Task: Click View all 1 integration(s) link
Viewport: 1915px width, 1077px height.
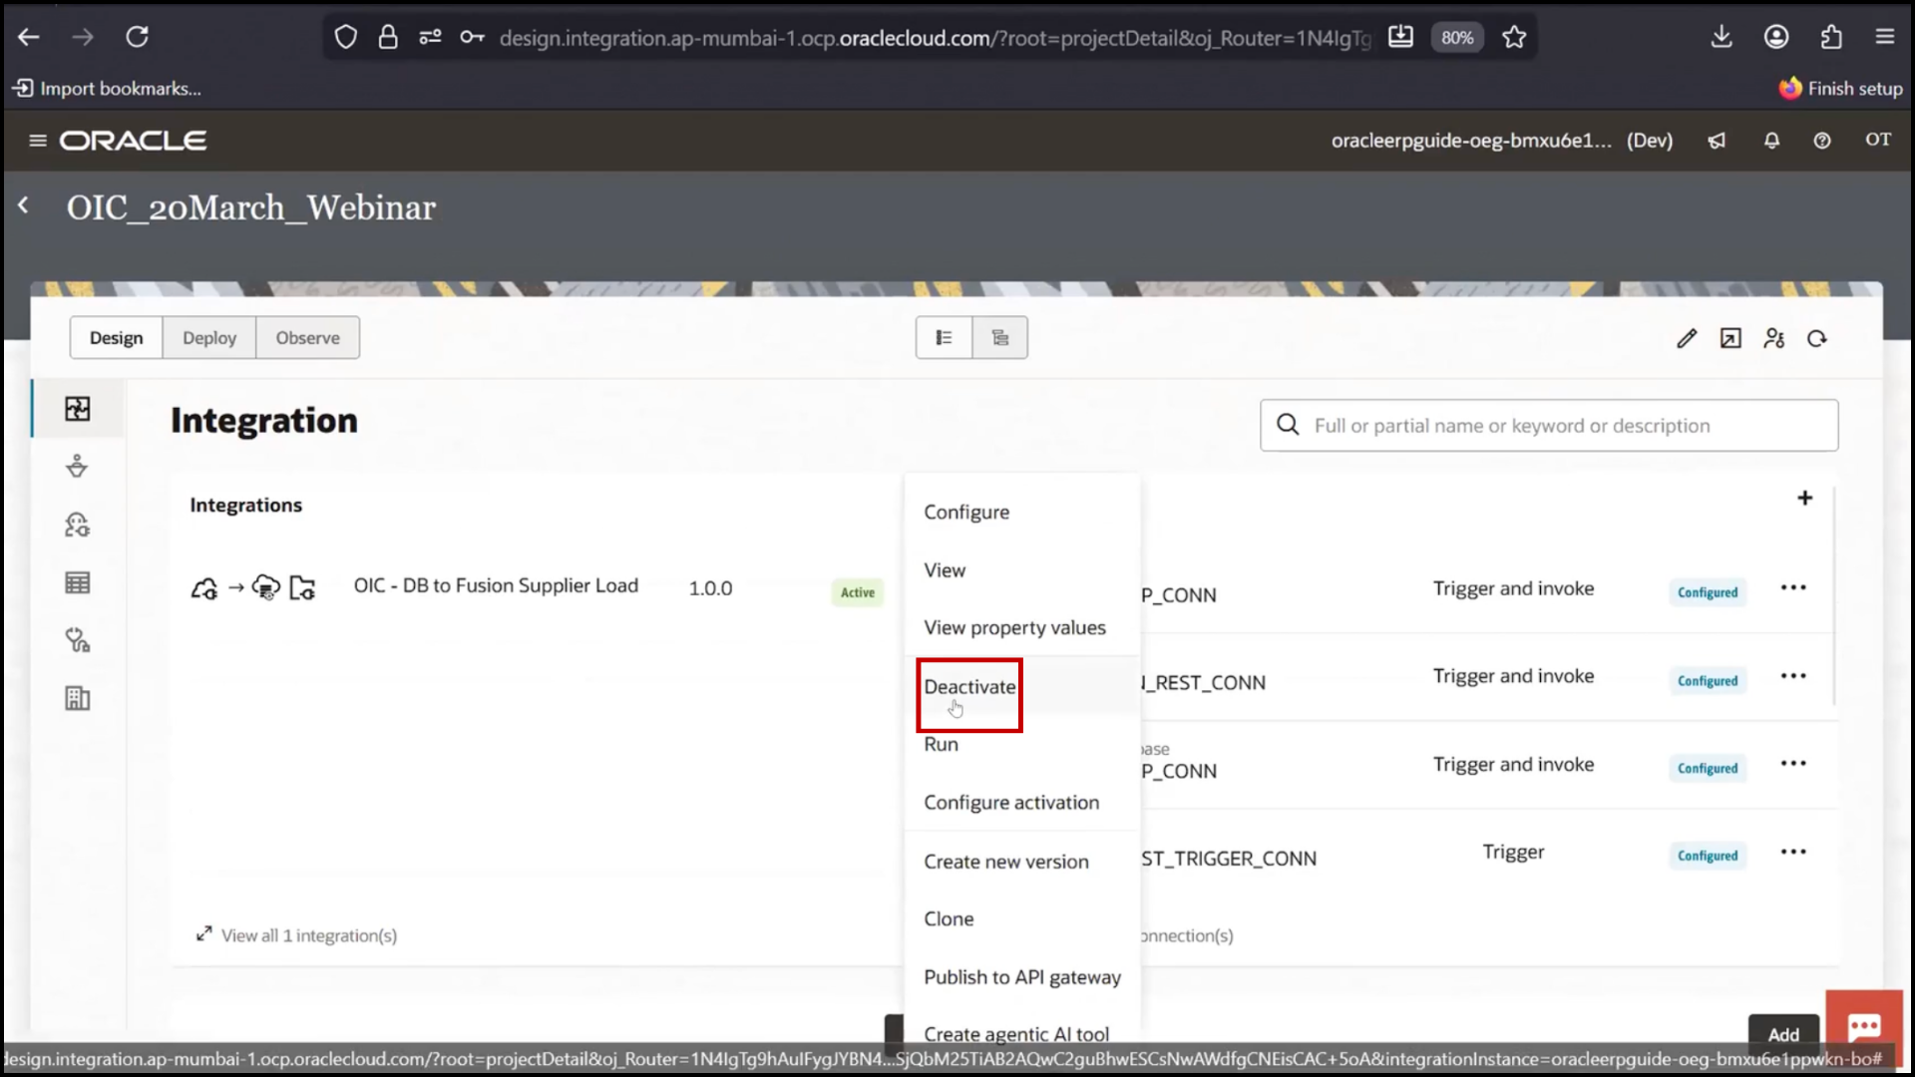Action: [297, 935]
